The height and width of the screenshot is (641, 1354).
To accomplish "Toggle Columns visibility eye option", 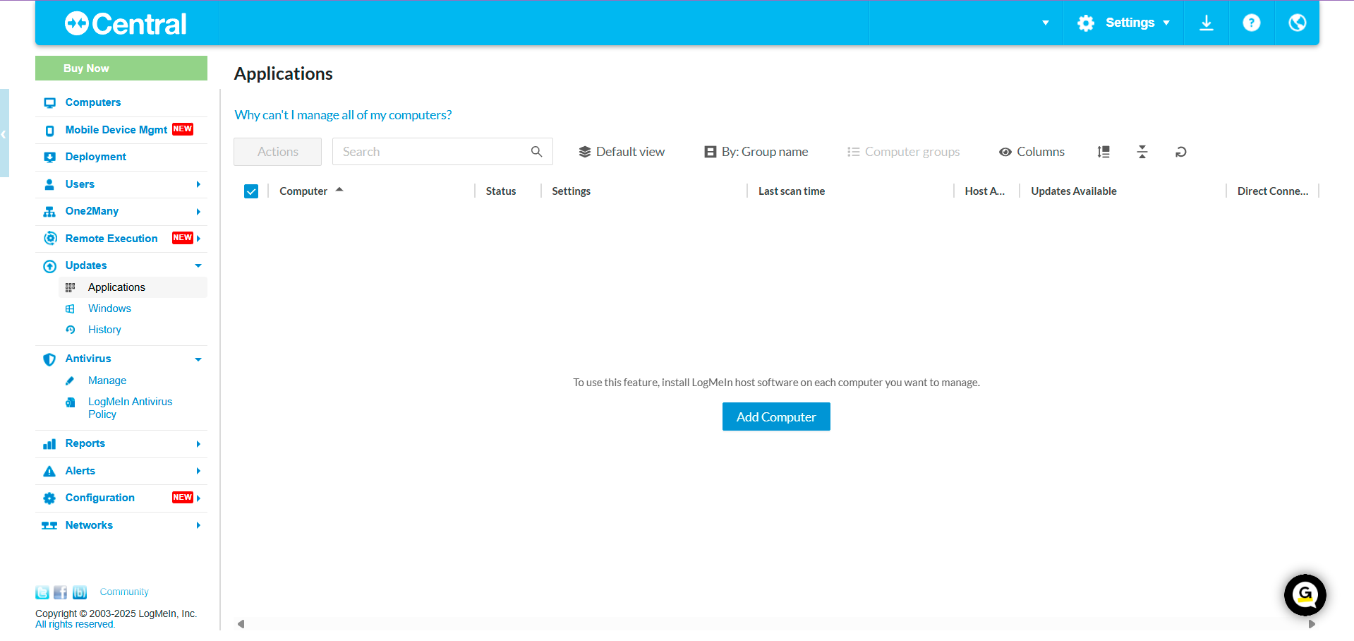I will coord(1032,152).
